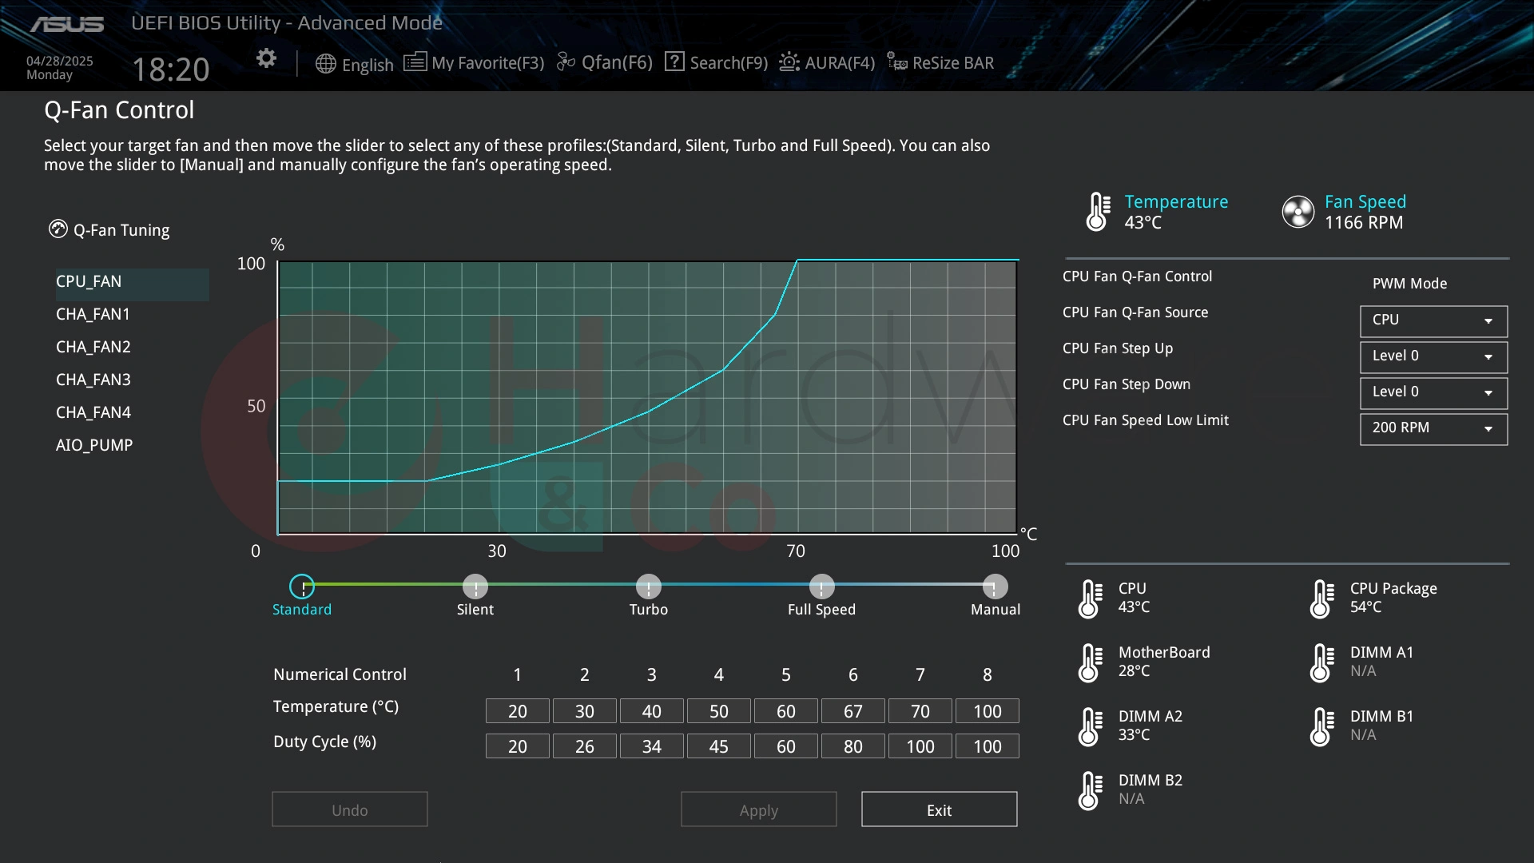
Task: Click duty cycle field point 1 value 20
Action: click(517, 746)
